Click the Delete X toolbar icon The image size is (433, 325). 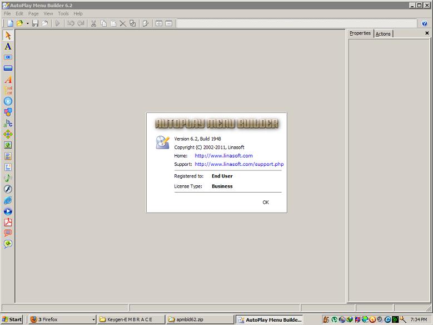point(123,23)
